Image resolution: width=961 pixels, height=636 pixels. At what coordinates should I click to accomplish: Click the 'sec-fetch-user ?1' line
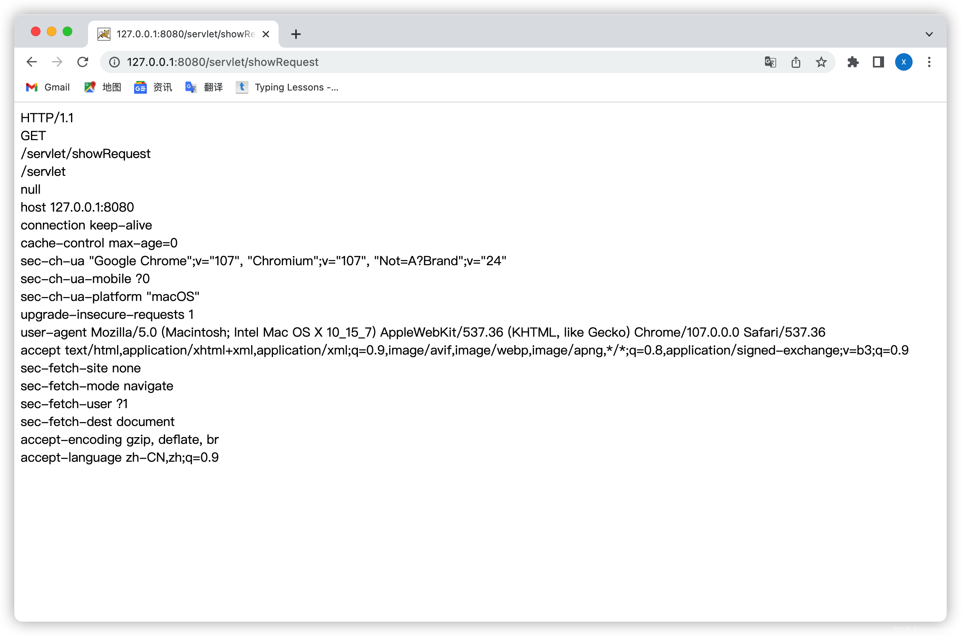(74, 404)
